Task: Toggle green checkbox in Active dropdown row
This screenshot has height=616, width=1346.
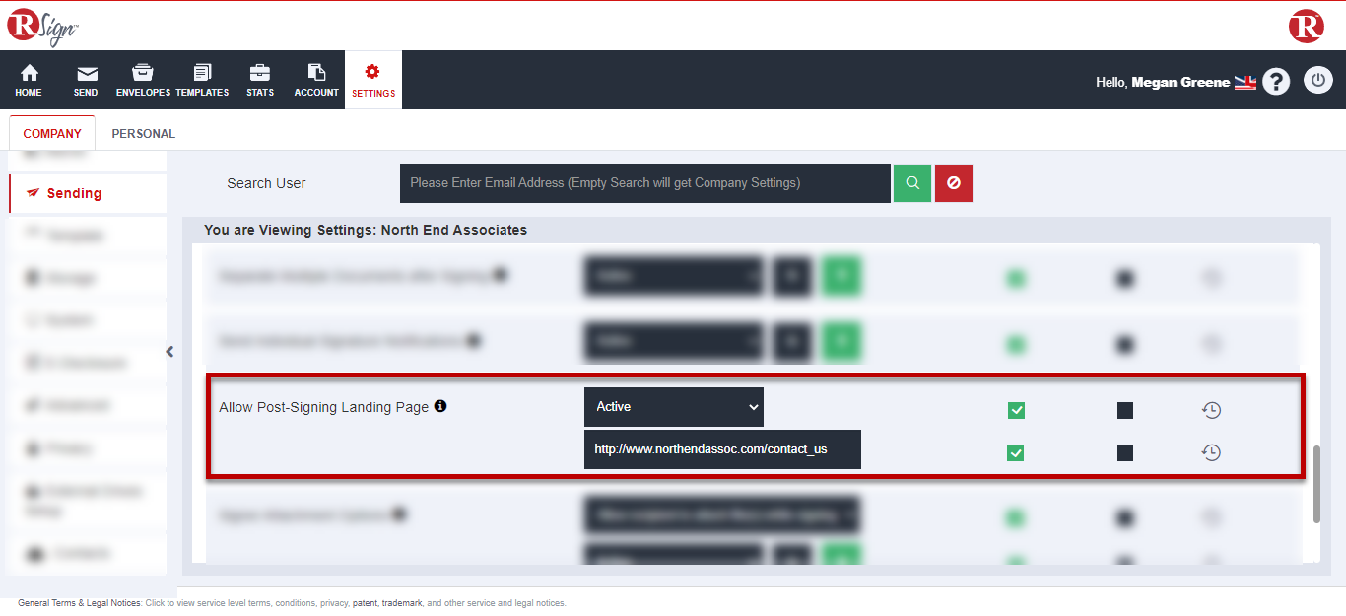Action: pos(1016,410)
